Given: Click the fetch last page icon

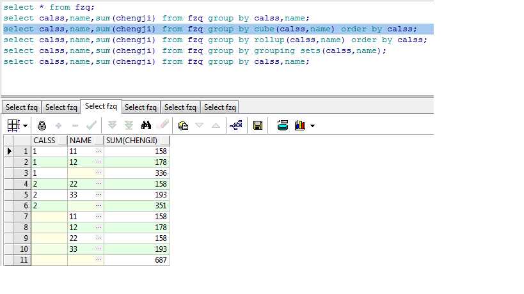Looking at the screenshot, I should tap(129, 125).
